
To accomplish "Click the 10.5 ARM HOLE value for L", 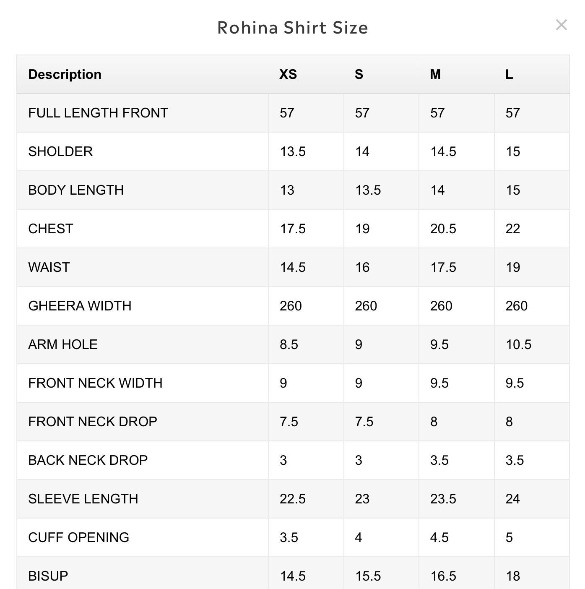I will pyautogui.click(x=518, y=344).
